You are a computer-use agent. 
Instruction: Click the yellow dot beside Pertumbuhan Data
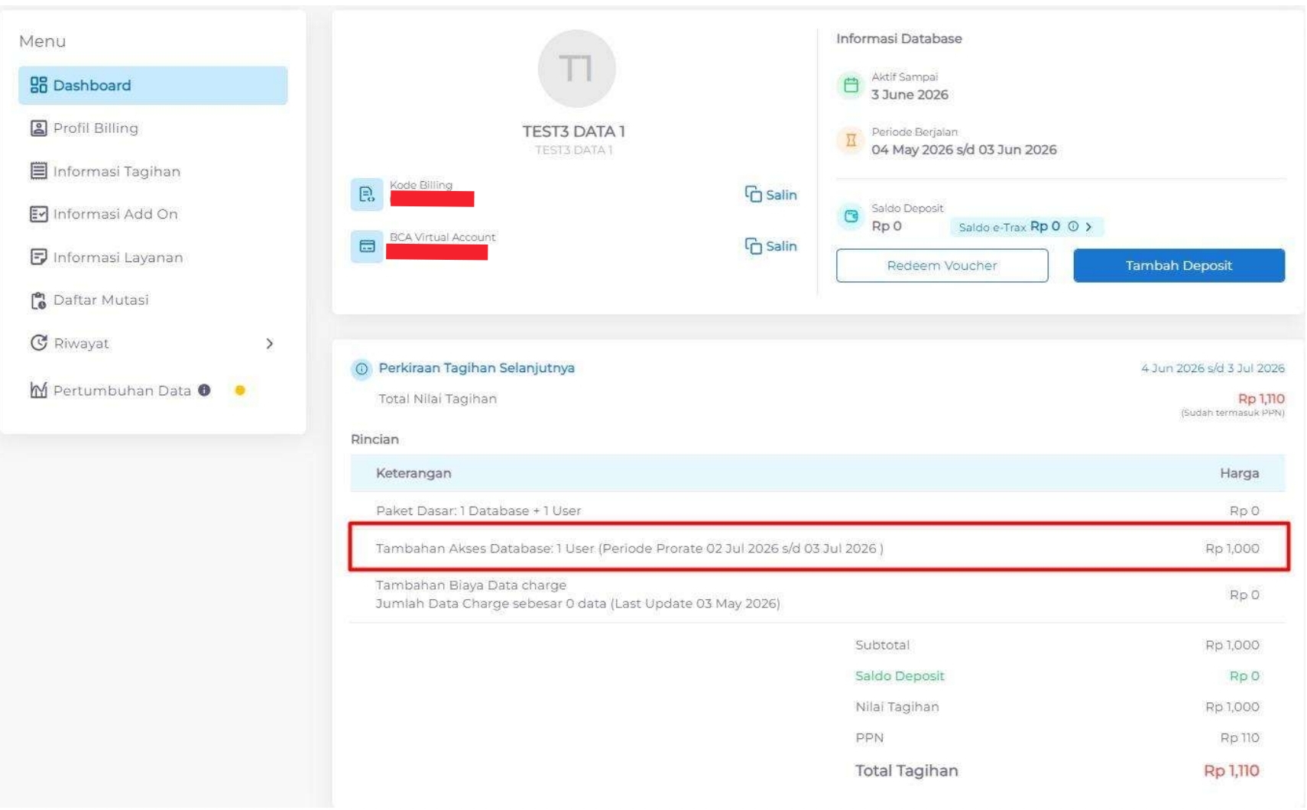coord(240,390)
